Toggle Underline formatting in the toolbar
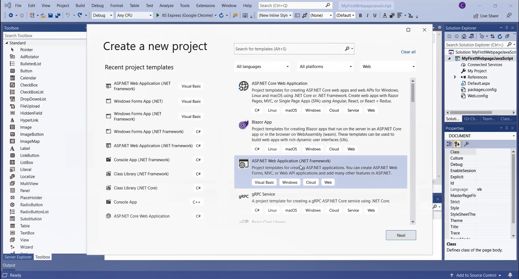The height and width of the screenshot is (279, 519). (x=375, y=15)
